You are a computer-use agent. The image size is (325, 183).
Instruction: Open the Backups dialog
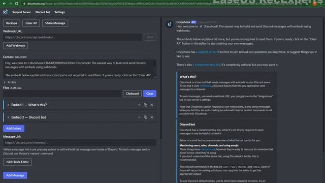(11, 23)
